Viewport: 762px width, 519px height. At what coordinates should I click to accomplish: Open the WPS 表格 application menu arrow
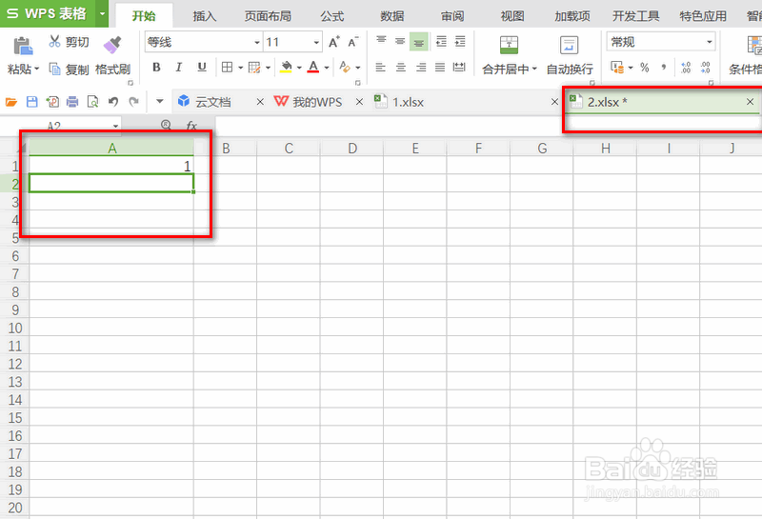point(102,13)
